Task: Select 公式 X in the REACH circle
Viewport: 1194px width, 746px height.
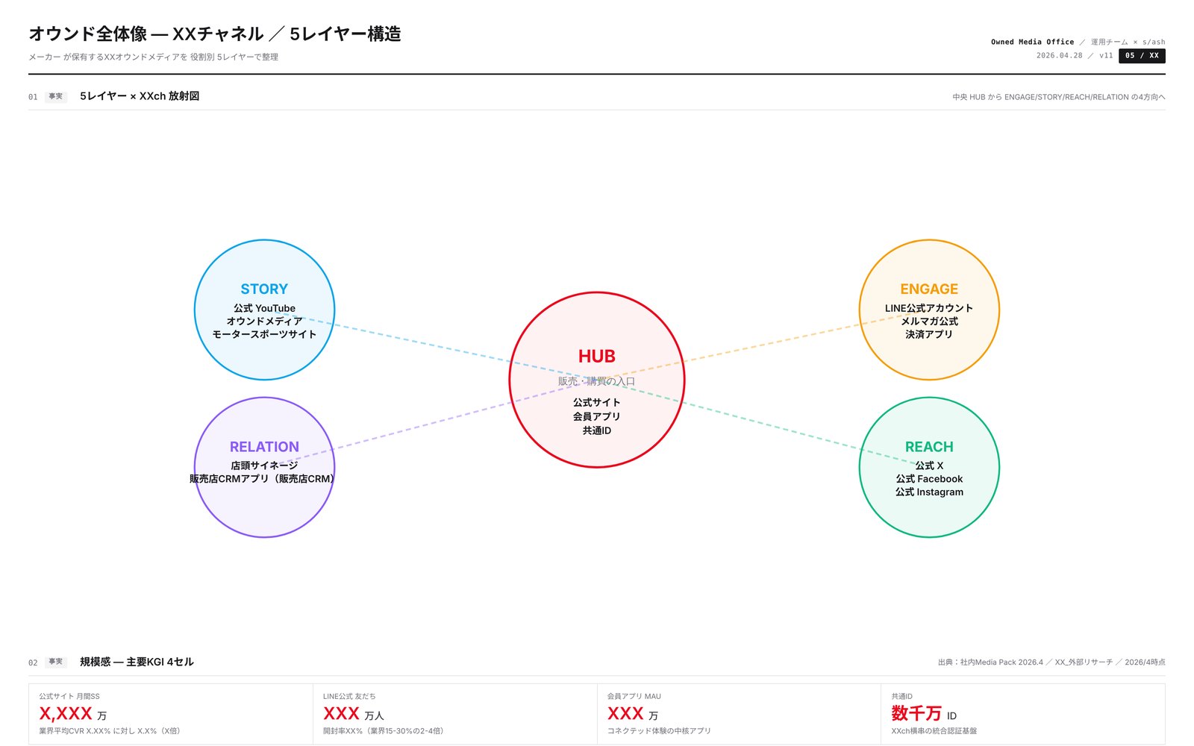Action: 929,466
